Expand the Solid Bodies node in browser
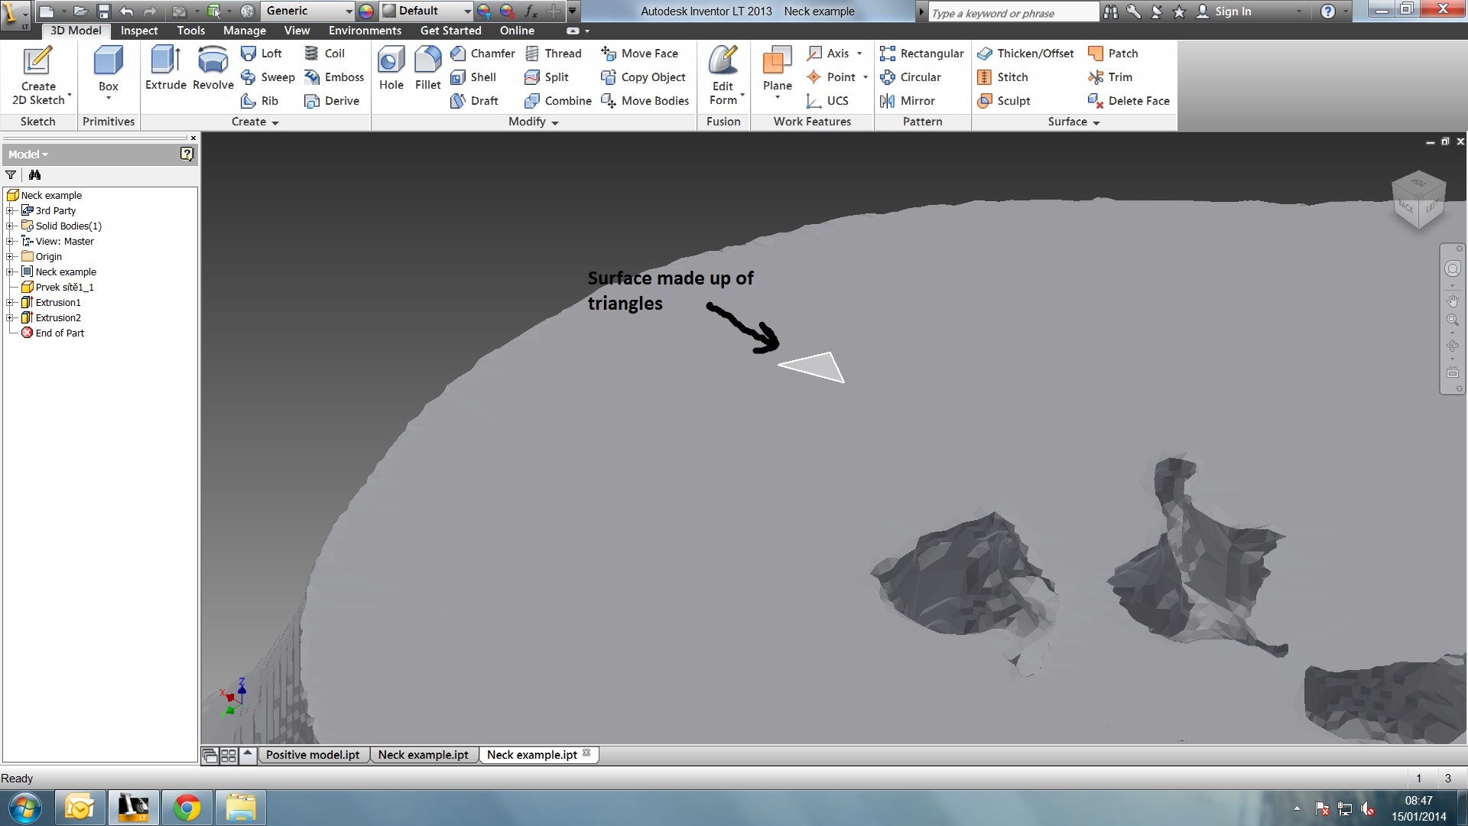The height and width of the screenshot is (826, 1468). click(11, 226)
